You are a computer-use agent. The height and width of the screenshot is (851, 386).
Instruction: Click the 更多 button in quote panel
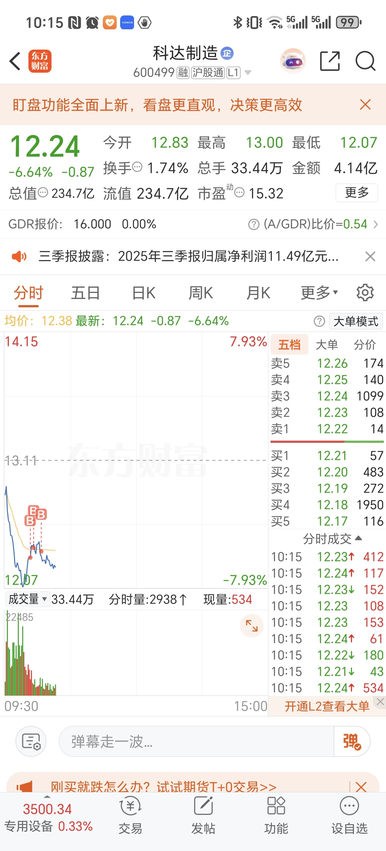click(357, 193)
